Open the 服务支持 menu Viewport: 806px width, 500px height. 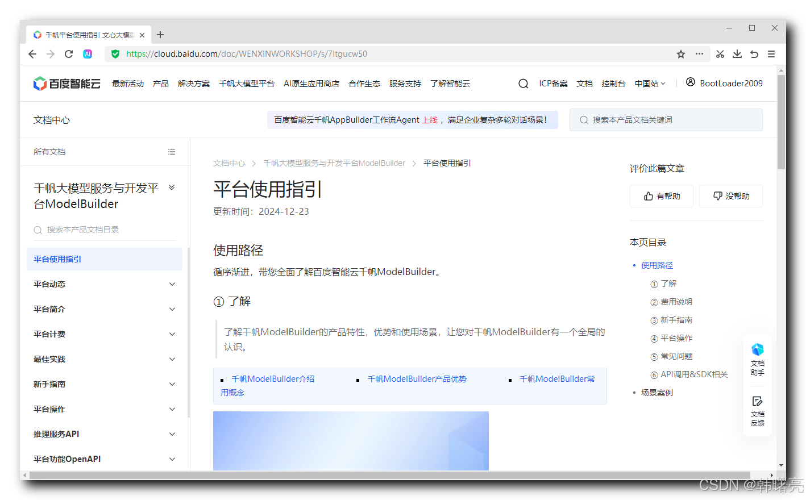[405, 84]
